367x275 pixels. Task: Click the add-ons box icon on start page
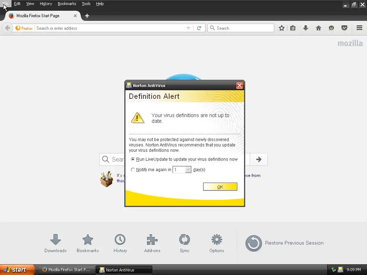[x=106, y=179]
